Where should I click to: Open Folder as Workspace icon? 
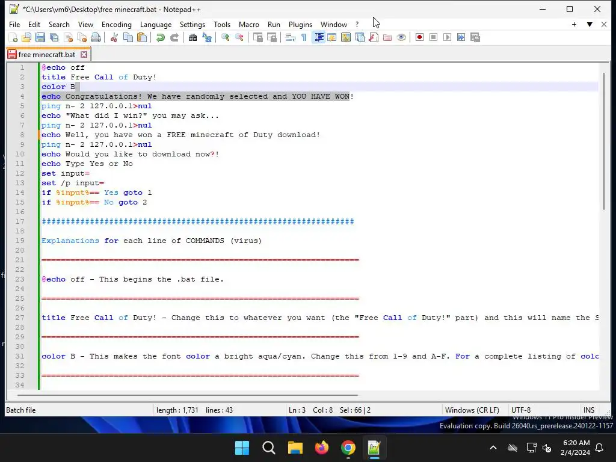[387, 37]
